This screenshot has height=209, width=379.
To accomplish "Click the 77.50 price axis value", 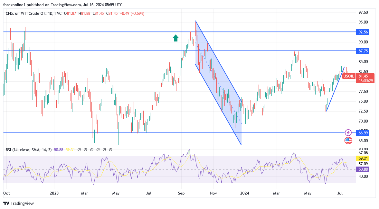I will pyautogui.click(x=363, y=91).
